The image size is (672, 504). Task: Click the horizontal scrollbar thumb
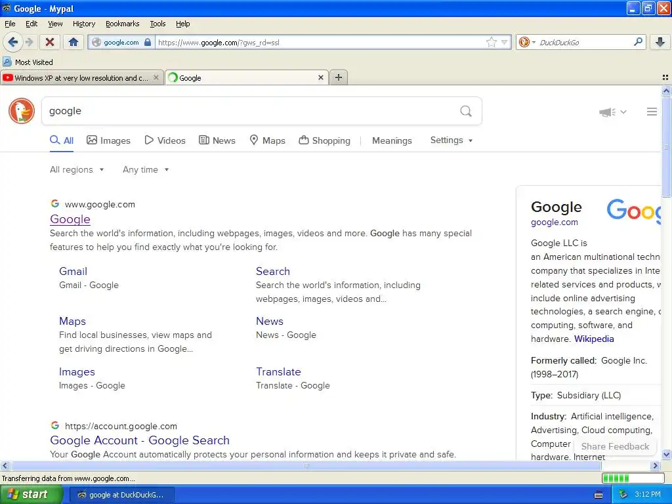coord(306,465)
